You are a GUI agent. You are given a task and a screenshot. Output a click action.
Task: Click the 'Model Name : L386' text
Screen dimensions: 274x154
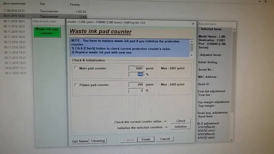[x=212, y=36]
